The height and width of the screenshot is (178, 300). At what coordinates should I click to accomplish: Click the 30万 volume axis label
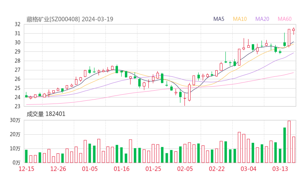point(15,120)
